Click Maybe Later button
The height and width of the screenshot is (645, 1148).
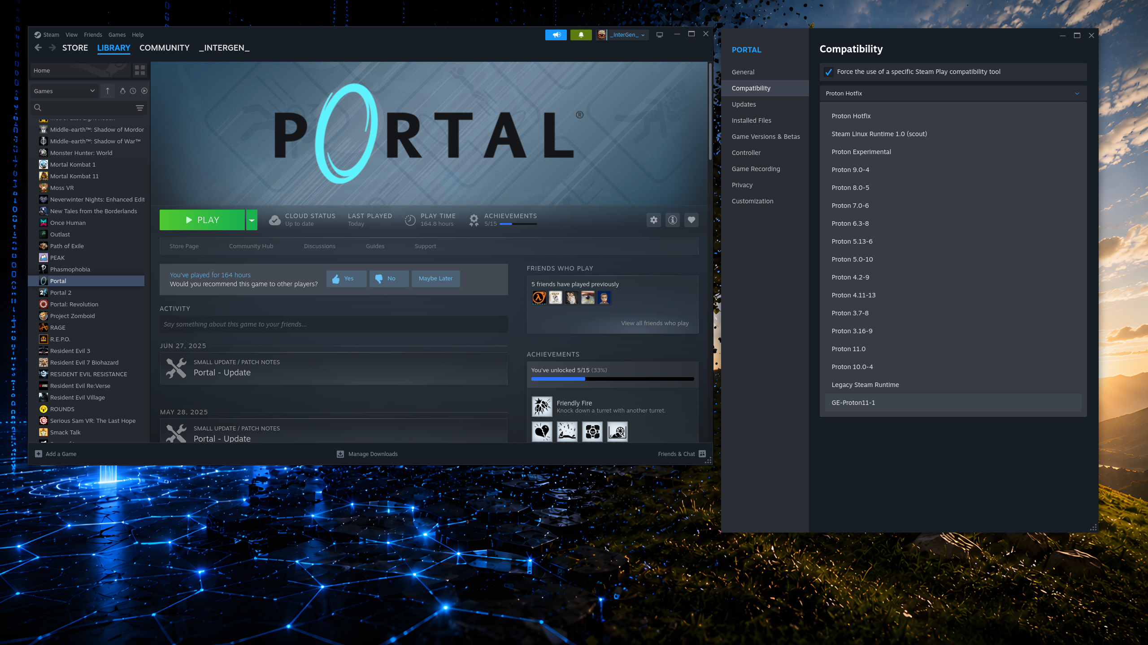pyautogui.click(x=436, y=279)
